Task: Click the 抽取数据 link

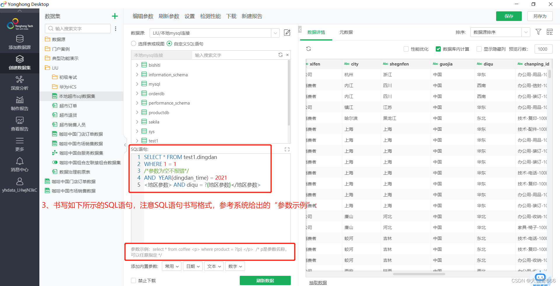Action: click(x=318, y=283)
